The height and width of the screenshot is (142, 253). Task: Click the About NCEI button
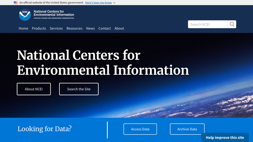(34, 89)
